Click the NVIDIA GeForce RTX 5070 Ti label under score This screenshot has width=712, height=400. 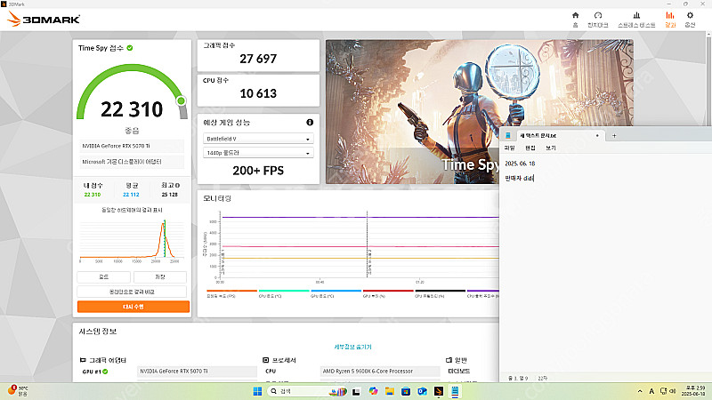[132, 146]
